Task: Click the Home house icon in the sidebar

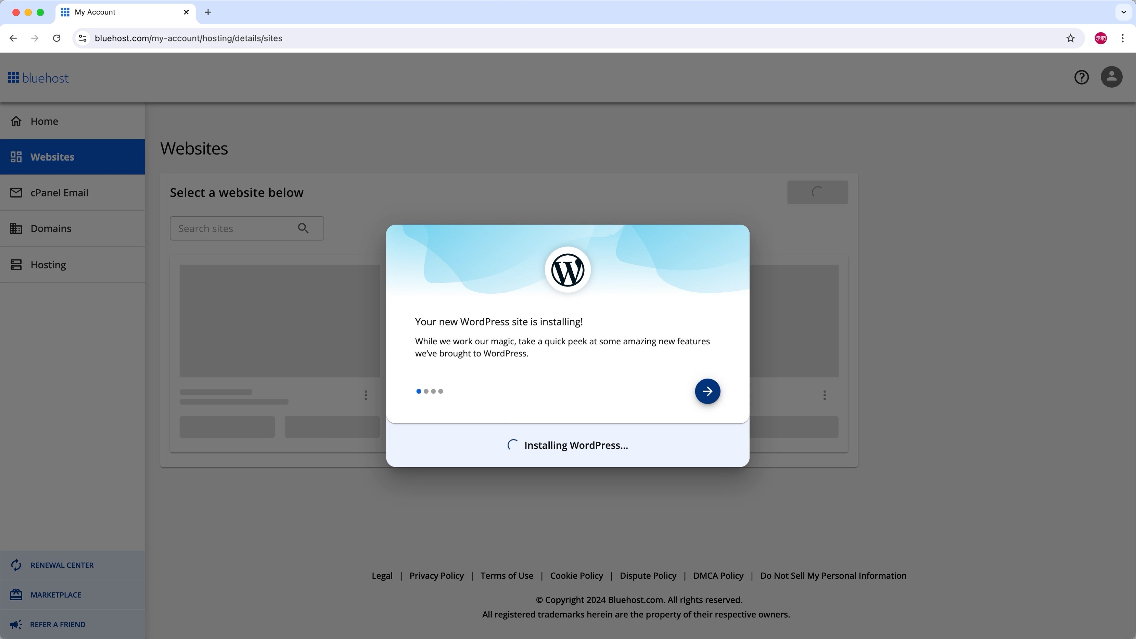Action: 16,121
